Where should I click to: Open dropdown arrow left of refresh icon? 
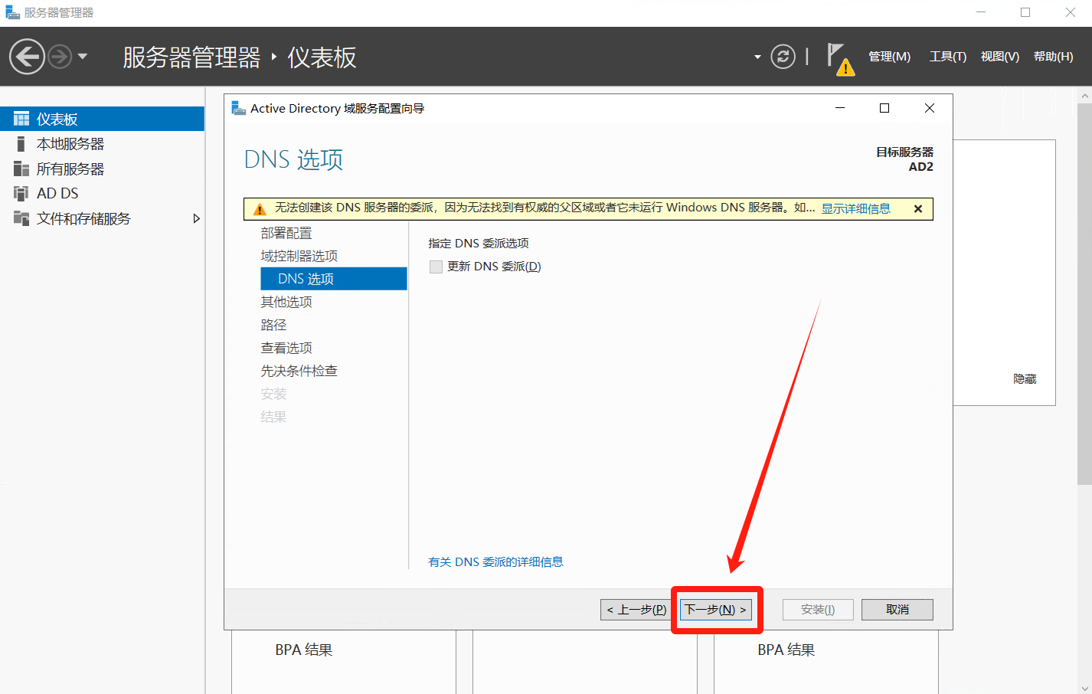tap(757, 57)
